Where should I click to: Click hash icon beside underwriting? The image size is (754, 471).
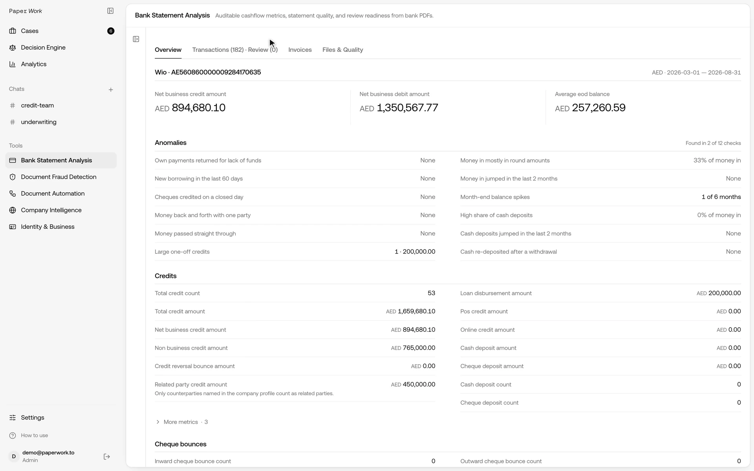click(13, 122)
